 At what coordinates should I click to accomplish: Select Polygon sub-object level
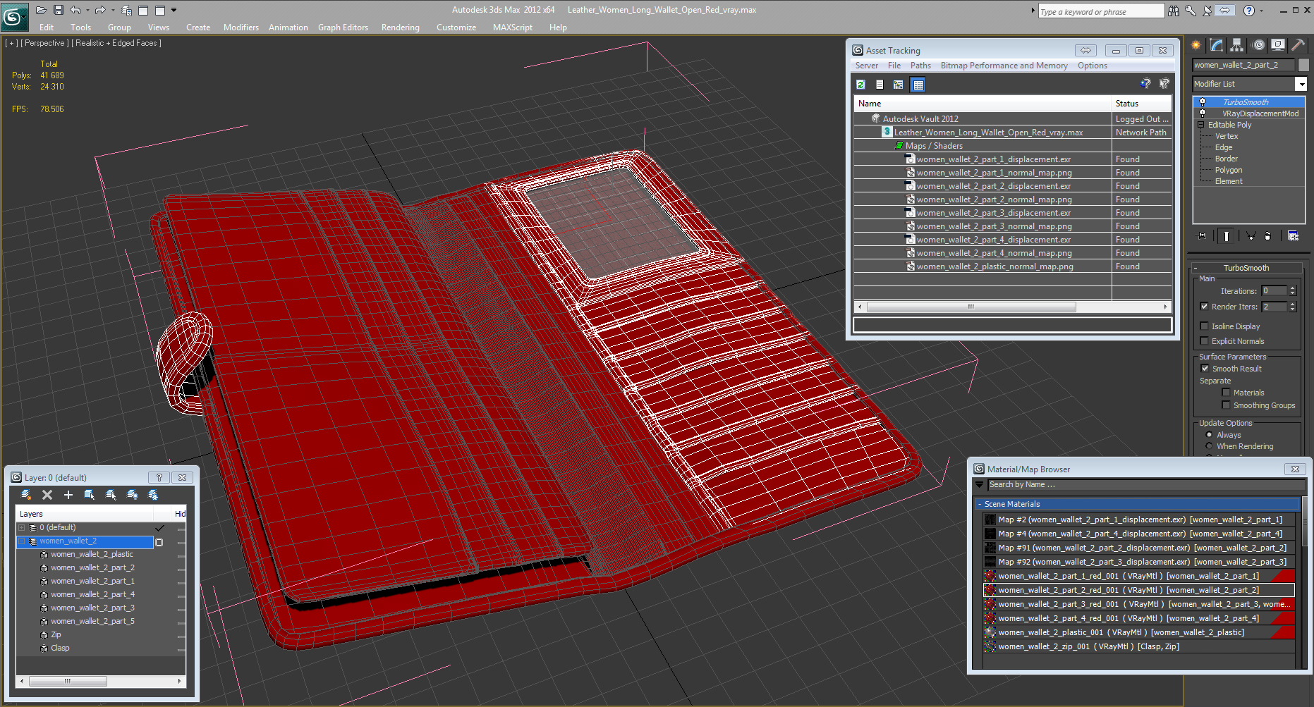(1229, 170)
